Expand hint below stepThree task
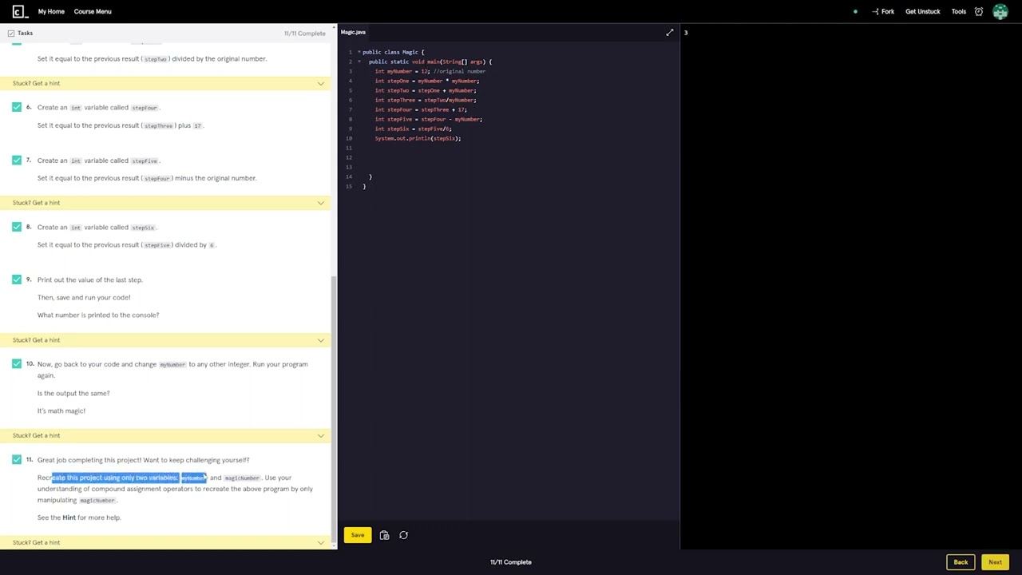Image resolution: width=1022 pixels, height=575 pixels. pos(165,83)
